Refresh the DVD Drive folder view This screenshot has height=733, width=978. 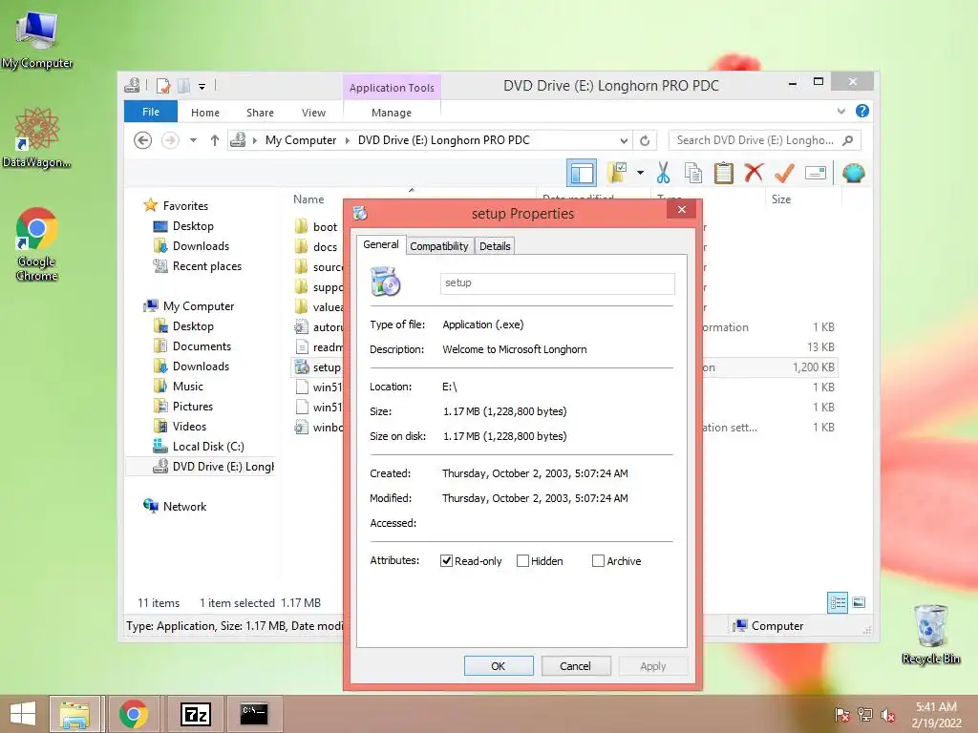pos(645,141)
